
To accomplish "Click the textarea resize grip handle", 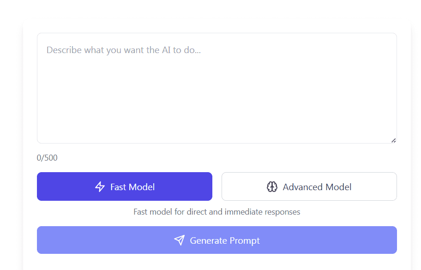I will (x=394, y=140).
